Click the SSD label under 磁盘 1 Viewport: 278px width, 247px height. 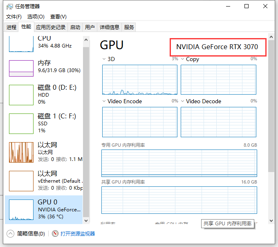tap(43, 124)
